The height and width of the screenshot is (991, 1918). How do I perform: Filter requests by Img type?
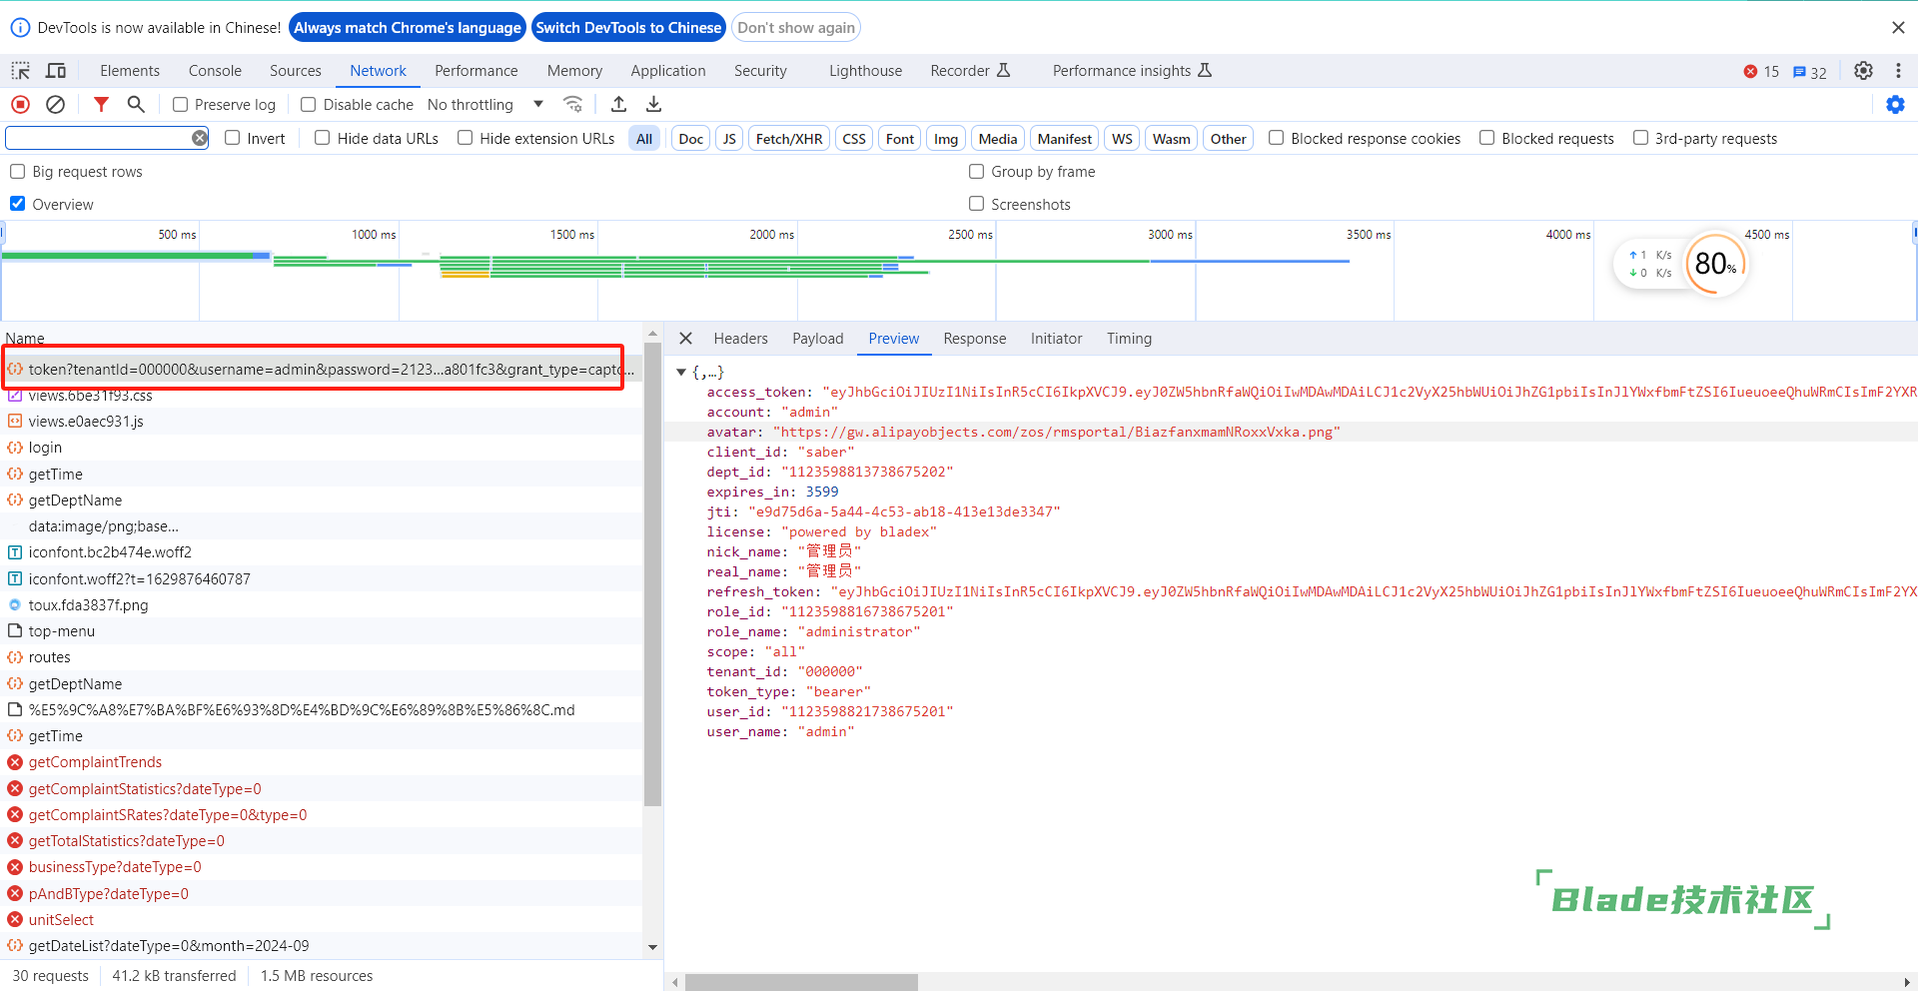click(946, 139)
